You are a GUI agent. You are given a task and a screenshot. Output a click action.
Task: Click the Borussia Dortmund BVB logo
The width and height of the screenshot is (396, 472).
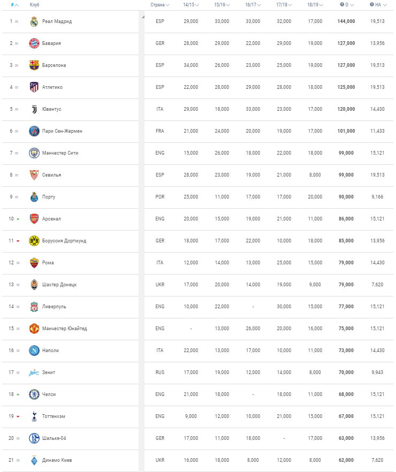(34, 241)
